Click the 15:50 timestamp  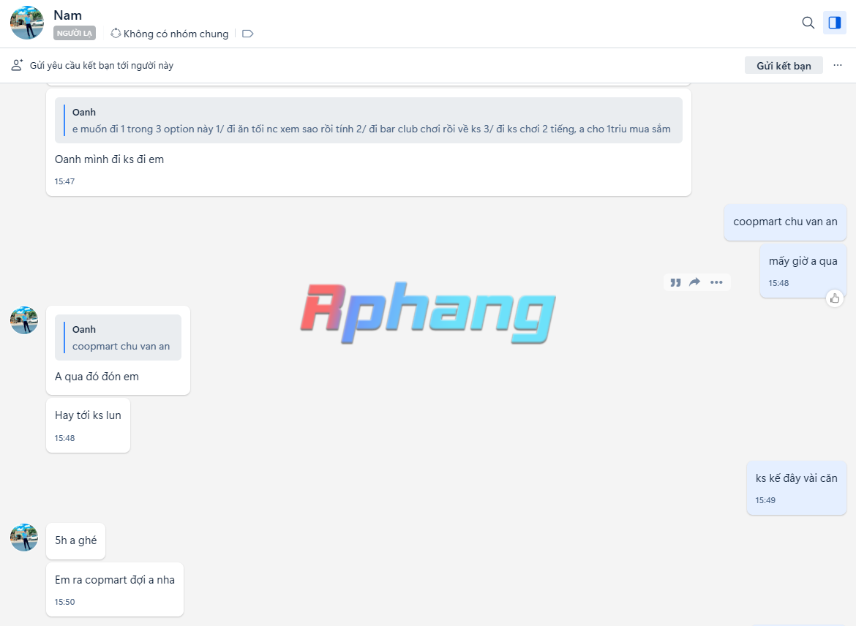coord(64,601)
